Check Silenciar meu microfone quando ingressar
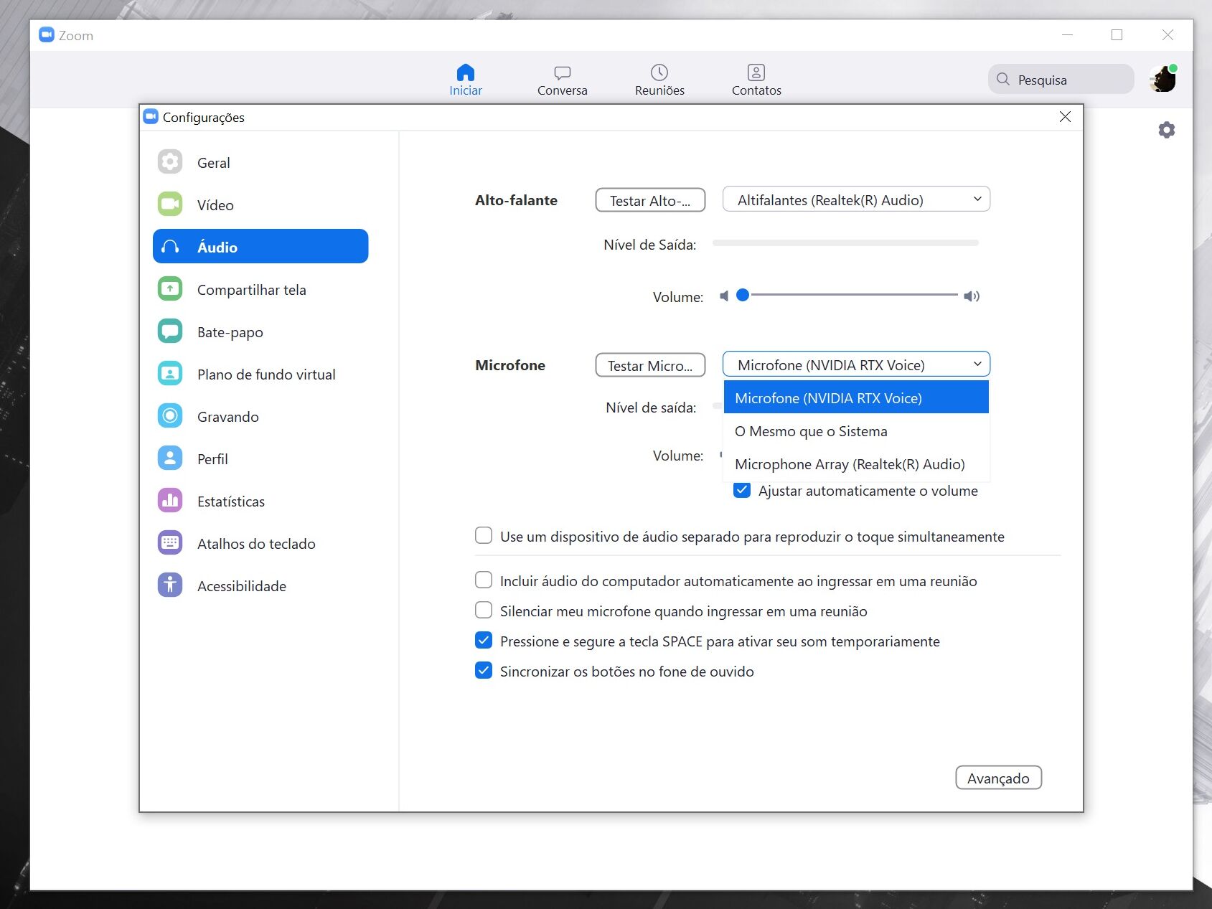This screenshot has width=1212, height=909. click(484, 611)
